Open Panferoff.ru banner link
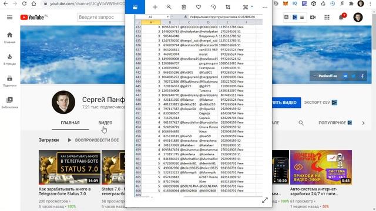 pos(325,76)
